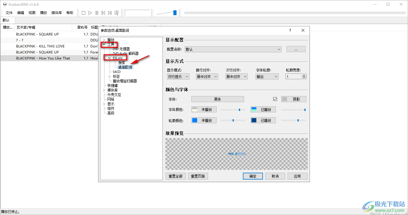Close the 参数选项 dialog

coord(303,30)
